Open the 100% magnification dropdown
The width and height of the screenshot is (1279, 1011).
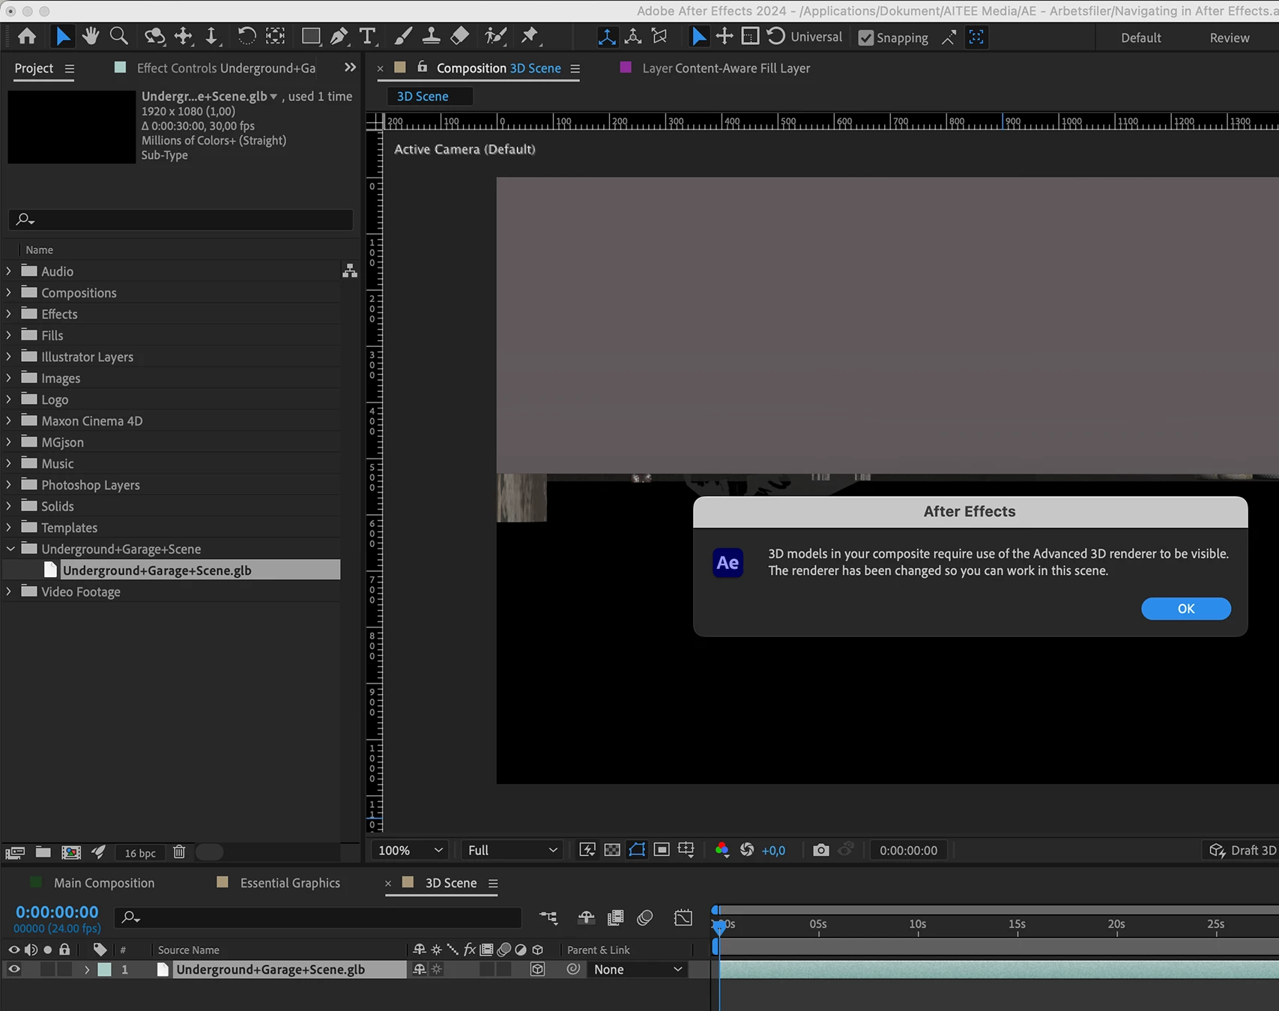click(411, 850)
